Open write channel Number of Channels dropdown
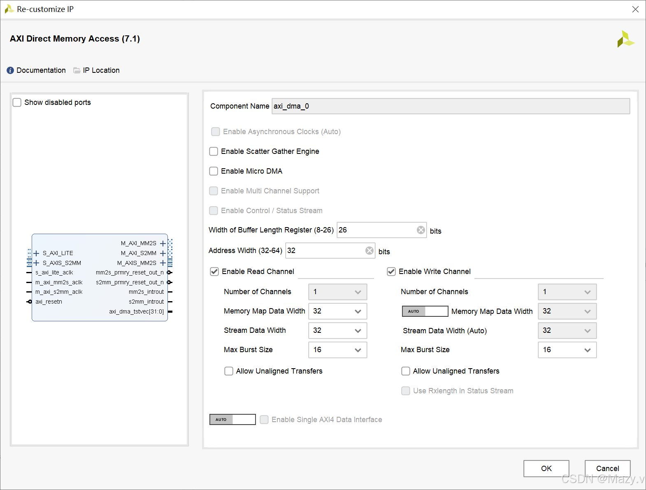 [567, 292]
